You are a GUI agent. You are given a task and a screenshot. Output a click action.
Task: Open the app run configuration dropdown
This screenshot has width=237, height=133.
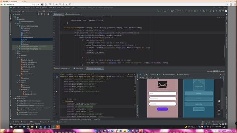165,11
